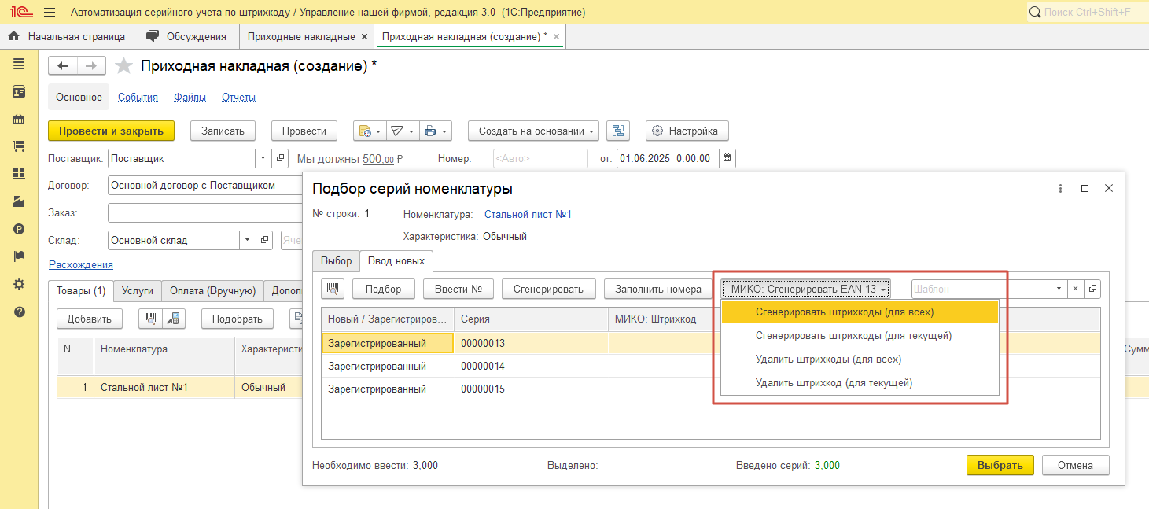Go forward with the right arrow button
The height and width of the screenshot is (509, 1149).
click(91, 66)
